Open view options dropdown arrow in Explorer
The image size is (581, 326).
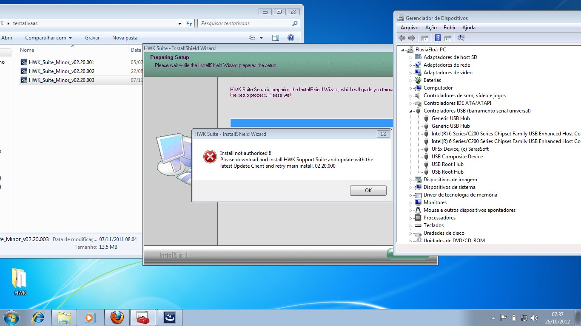[261, 38]
